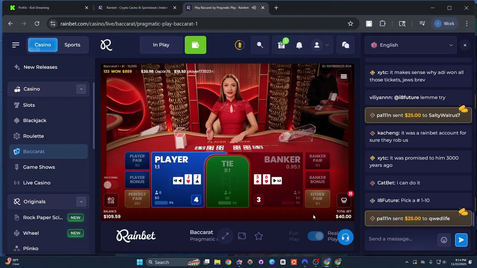Open the game chat icon with badge 11
This screenshot has width=477, height=268.
click(x=344, y=200)
